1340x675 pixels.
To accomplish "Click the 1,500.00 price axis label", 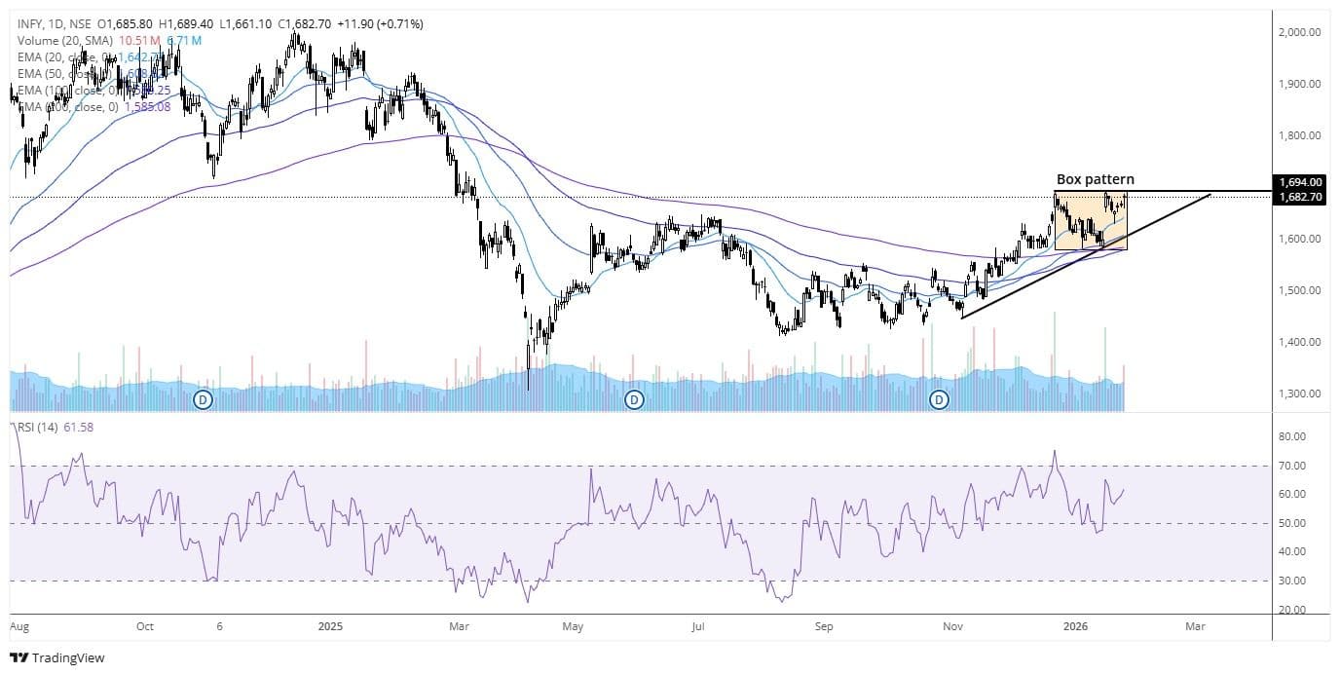I will click(x=1299, y=290).
